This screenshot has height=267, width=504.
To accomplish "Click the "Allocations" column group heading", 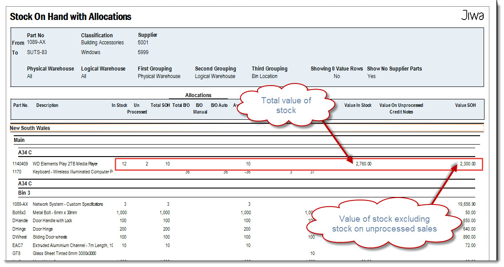I will click(198, 95).
